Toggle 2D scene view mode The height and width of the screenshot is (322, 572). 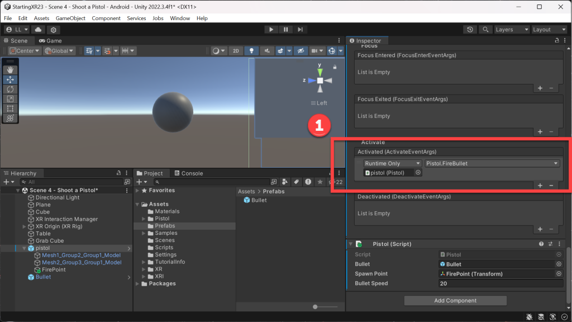pos(236,51)
